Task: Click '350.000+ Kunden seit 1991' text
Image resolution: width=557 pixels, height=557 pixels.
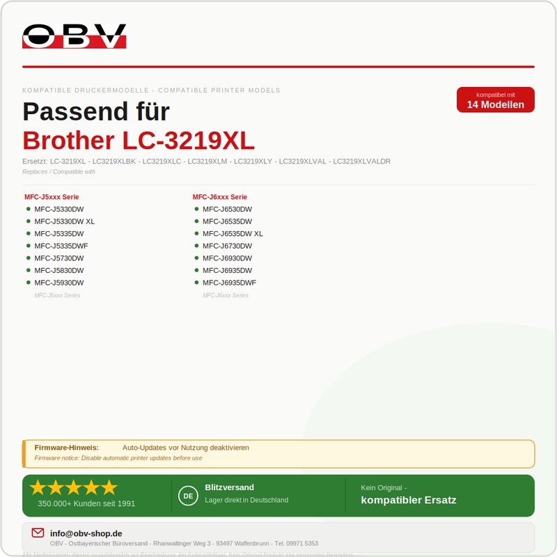Action: point(86,503)
